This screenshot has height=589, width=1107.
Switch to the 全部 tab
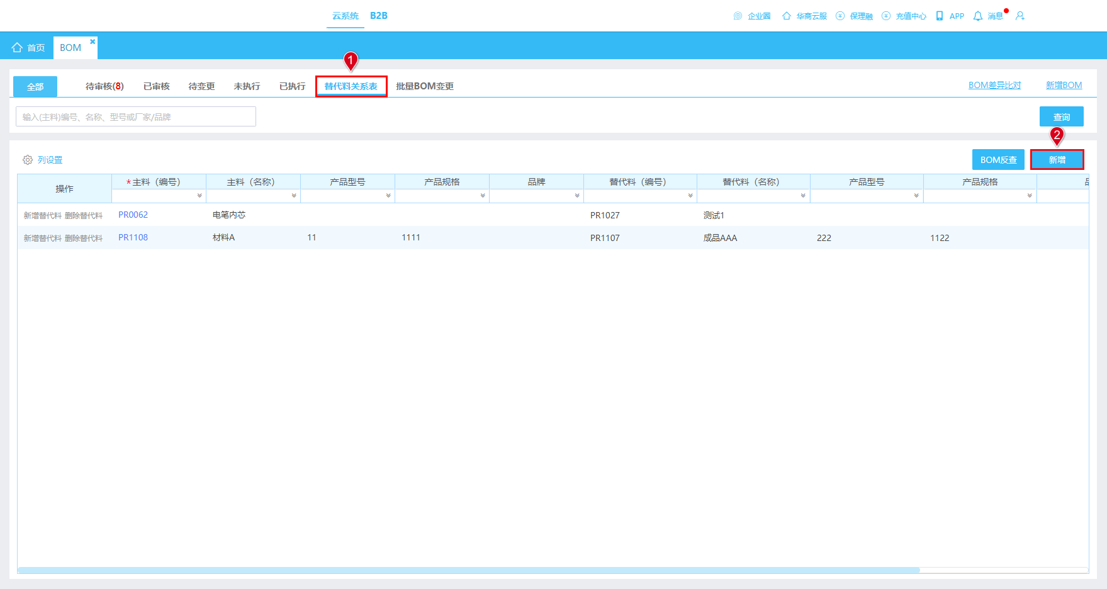click(35, 86)
